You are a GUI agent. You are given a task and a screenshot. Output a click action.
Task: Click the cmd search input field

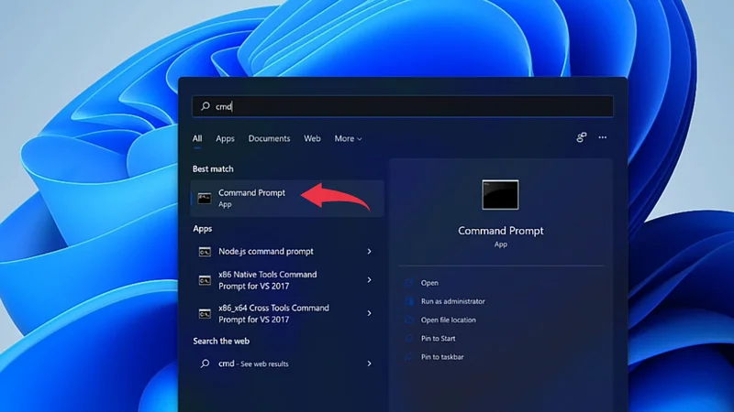pos(404,106)
